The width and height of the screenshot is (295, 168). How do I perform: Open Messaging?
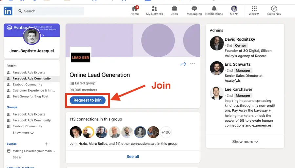[194, 10]
